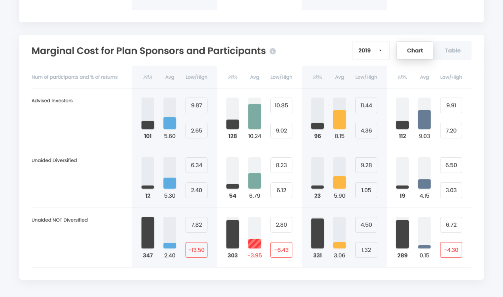The image size is (503, 297).
Task: Click the -4.30 low value box
Action: pos(451,250)
